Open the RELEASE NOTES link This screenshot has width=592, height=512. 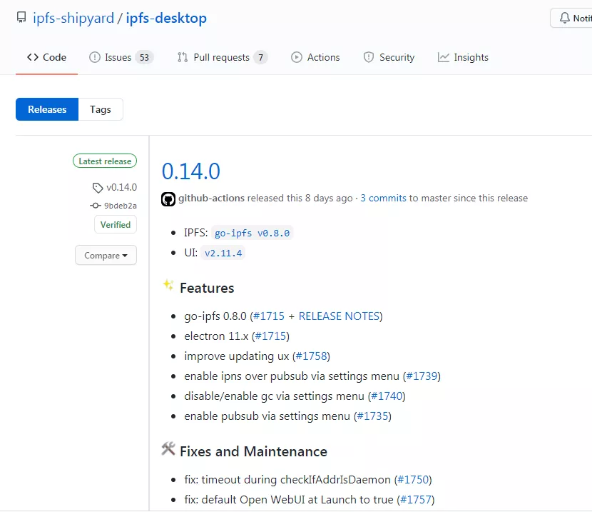[x=339, y=316]
